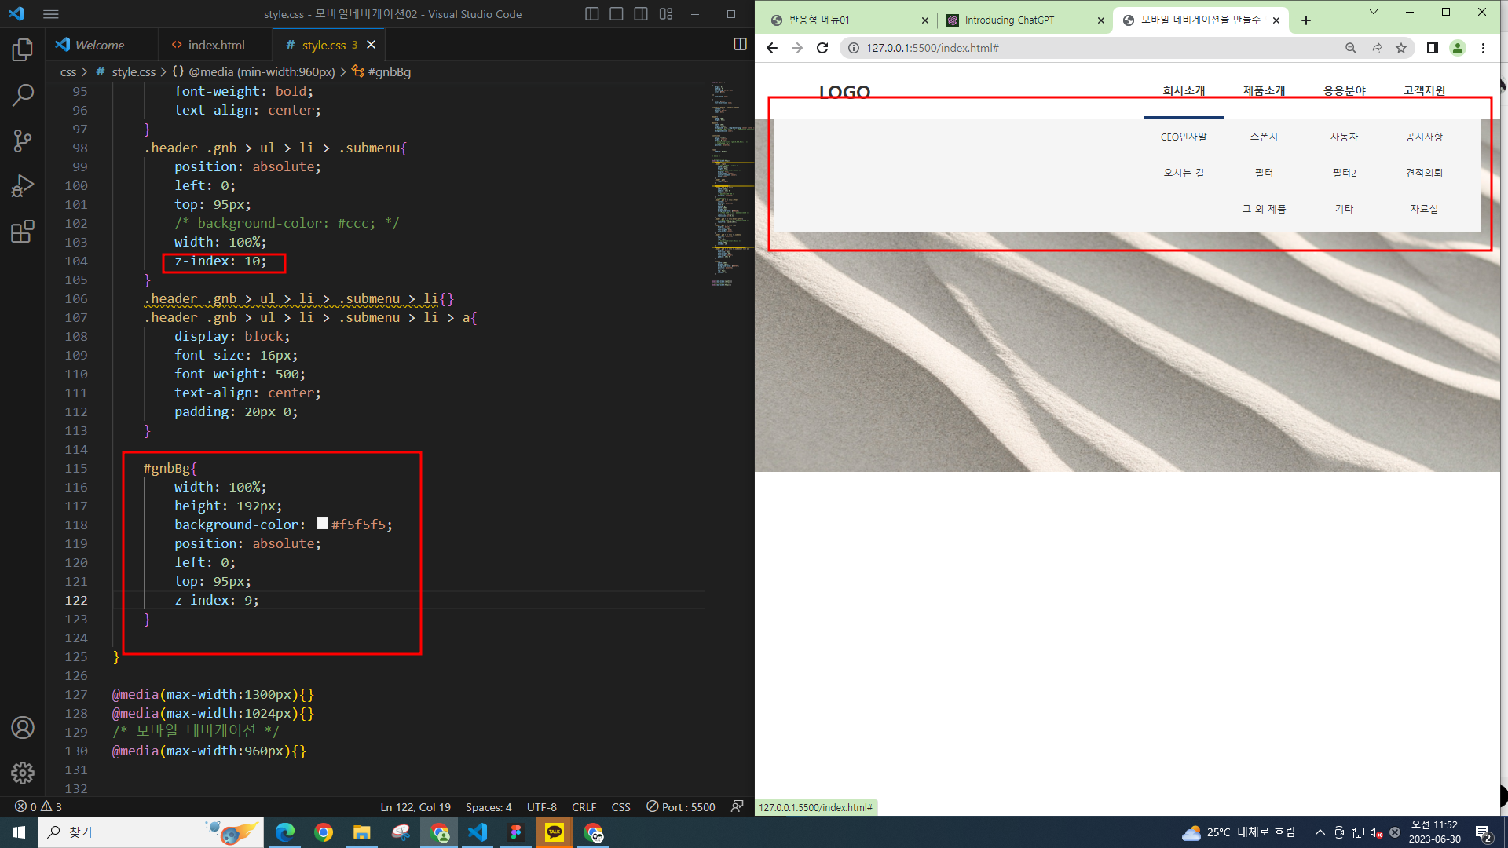Split the editor to the right
Image resolution: width=1508 pixels, height=848 pixels.
(x=739, y=45)
